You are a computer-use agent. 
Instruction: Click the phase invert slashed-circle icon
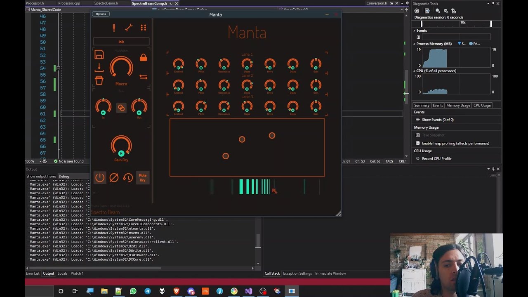point(114,177)
